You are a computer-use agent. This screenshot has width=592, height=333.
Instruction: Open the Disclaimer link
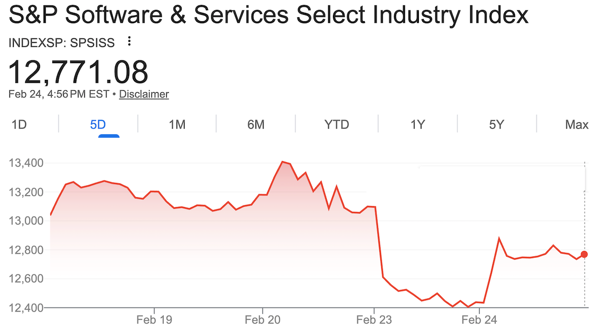click(x=144, y=94)
